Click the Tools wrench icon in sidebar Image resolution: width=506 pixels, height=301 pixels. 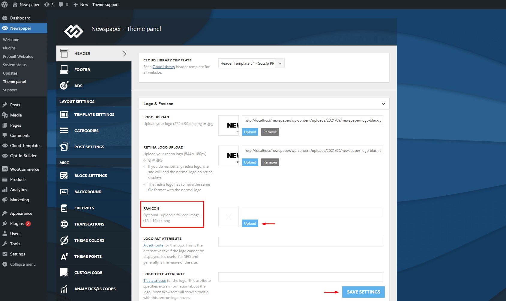tap(5, 244)
